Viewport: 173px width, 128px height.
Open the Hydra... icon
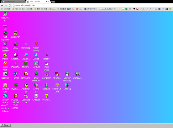pos(15,85)
